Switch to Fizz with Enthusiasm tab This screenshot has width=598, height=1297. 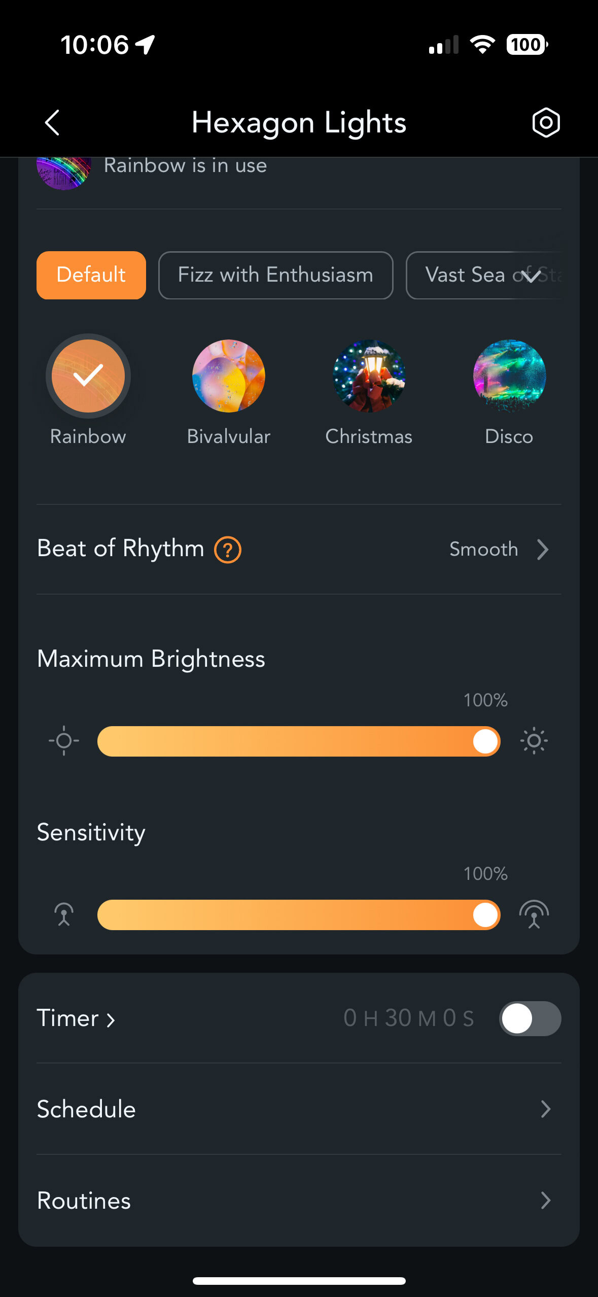pos(275,275)
